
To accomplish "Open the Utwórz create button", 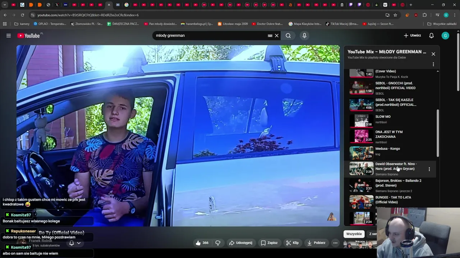I will (x=412, y=35).
